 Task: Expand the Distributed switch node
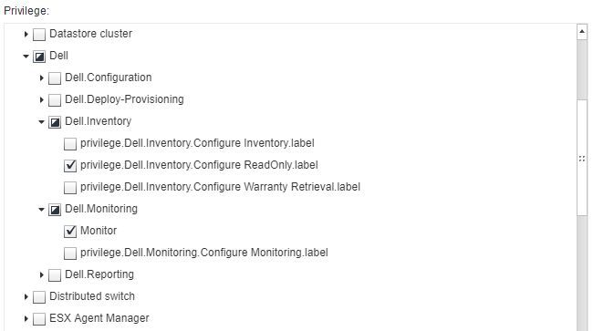(26, 297)
